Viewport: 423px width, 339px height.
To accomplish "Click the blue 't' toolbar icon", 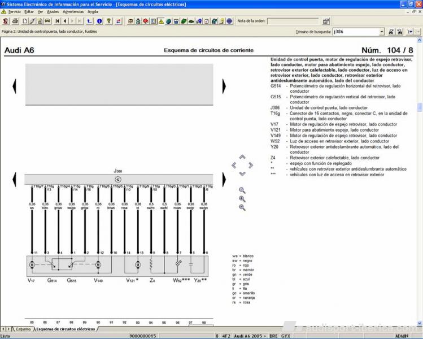I will (x=90, y=21).
